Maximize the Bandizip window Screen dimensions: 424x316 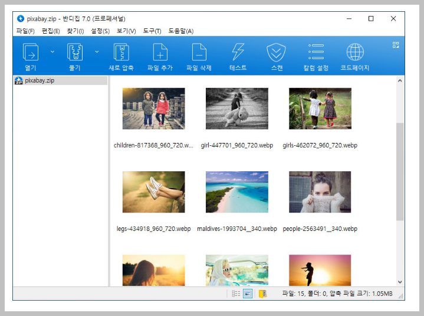(371, 18)
